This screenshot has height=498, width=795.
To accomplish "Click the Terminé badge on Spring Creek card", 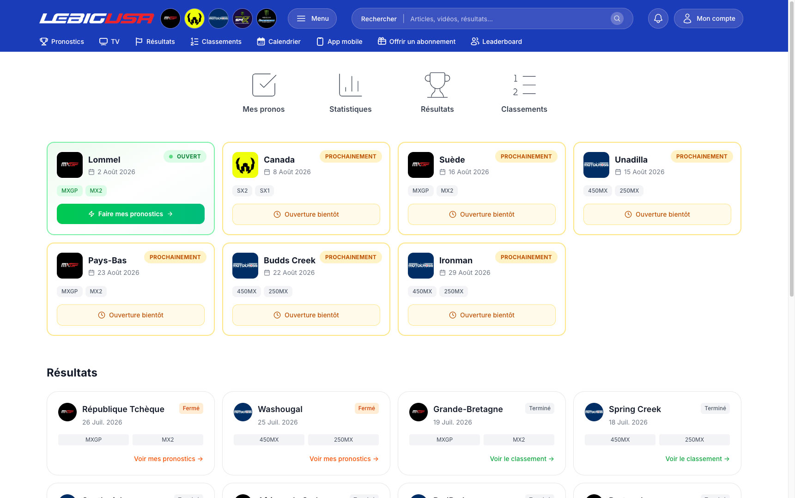I will [716, 408].
